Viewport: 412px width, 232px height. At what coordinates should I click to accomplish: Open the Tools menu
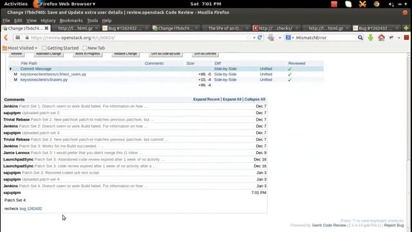pos(92,21)
